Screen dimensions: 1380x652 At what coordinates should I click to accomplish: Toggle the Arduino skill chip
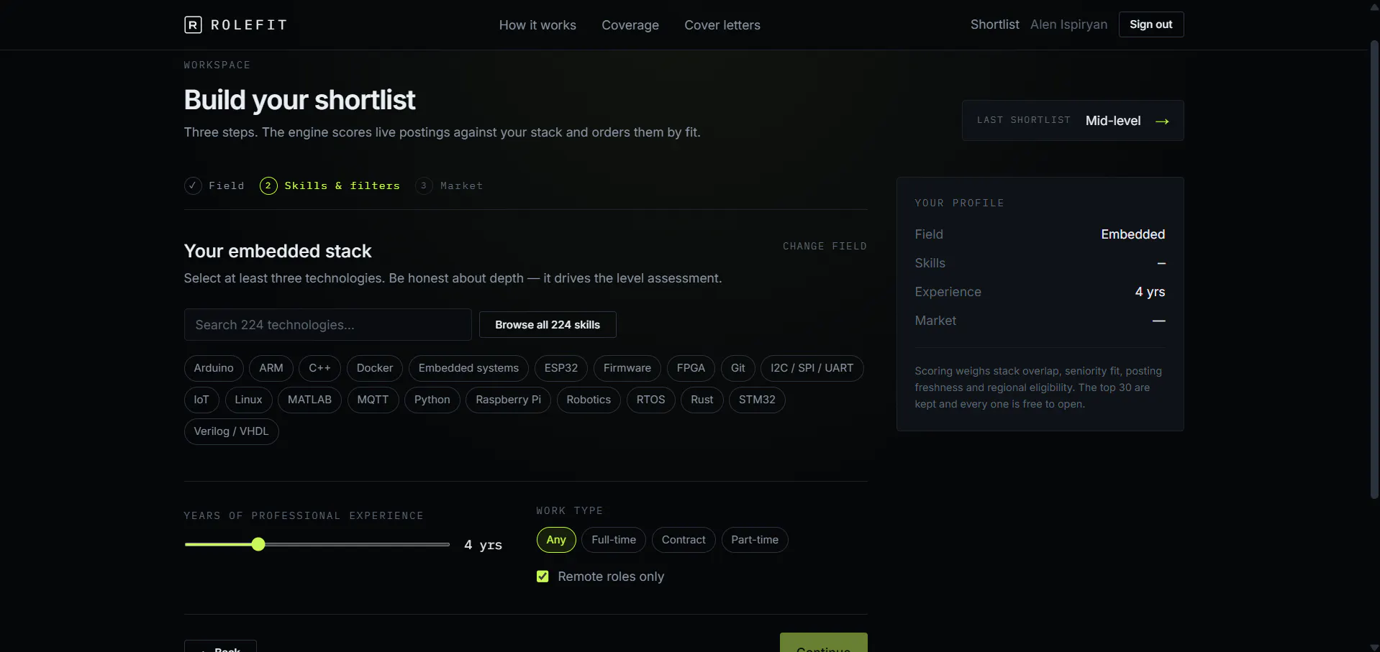[214, 368]
